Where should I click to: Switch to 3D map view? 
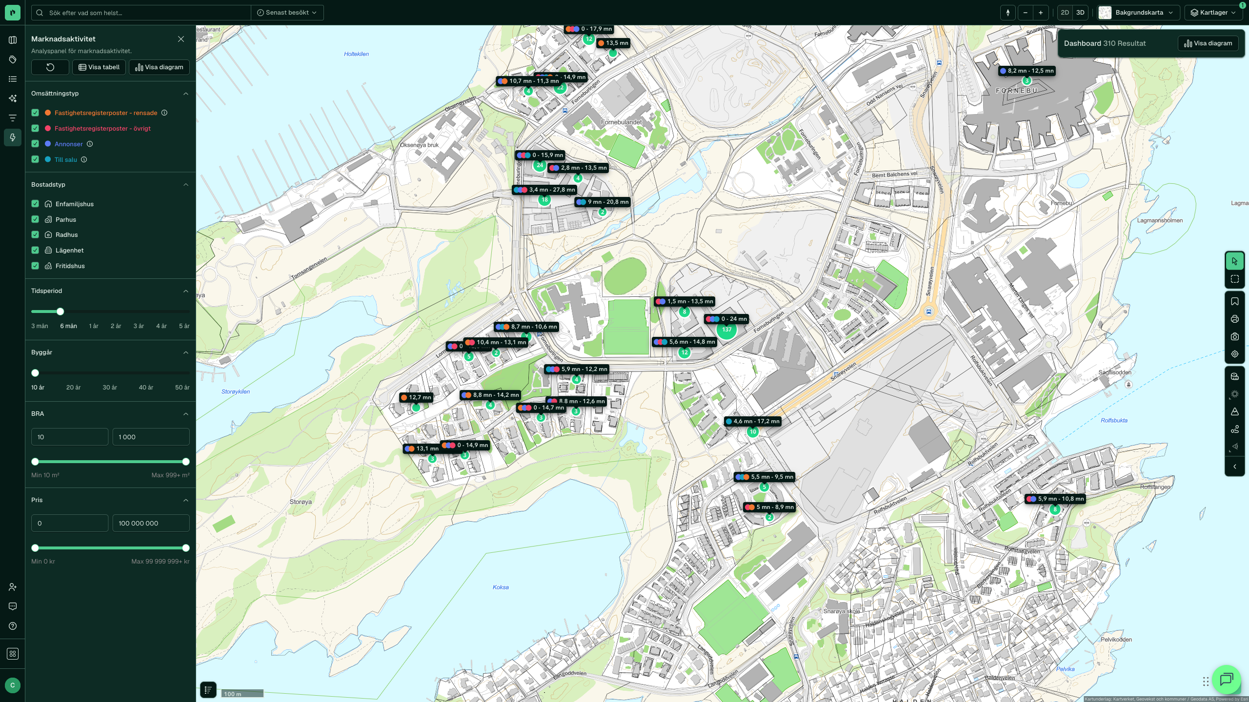(1080, 13)
